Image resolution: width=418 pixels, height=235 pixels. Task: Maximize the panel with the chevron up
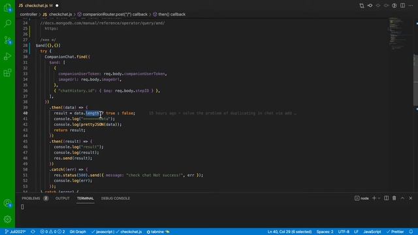(x=402, y=198)
